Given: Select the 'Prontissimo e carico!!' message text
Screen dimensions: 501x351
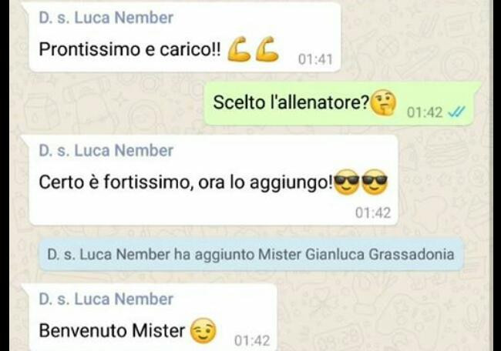Looking at the screenshot, I should point(129,49).
